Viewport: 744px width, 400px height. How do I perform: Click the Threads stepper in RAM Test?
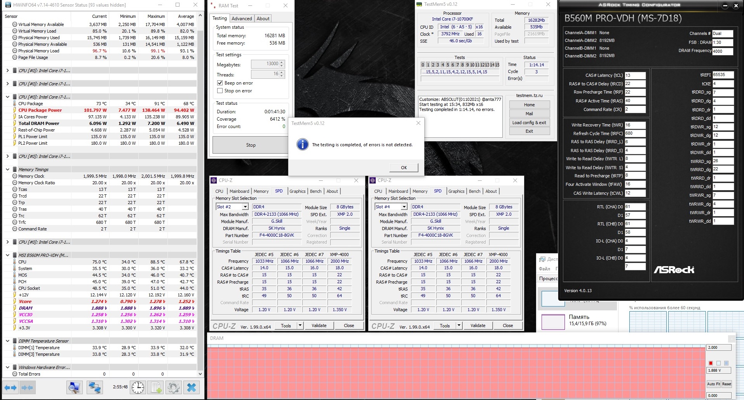point(282,74)
